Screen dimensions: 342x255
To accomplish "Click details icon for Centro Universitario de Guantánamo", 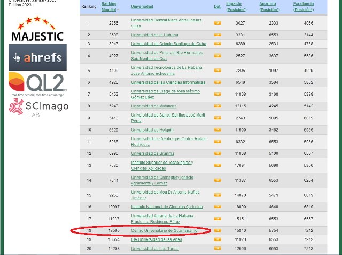I will point(217,230).
